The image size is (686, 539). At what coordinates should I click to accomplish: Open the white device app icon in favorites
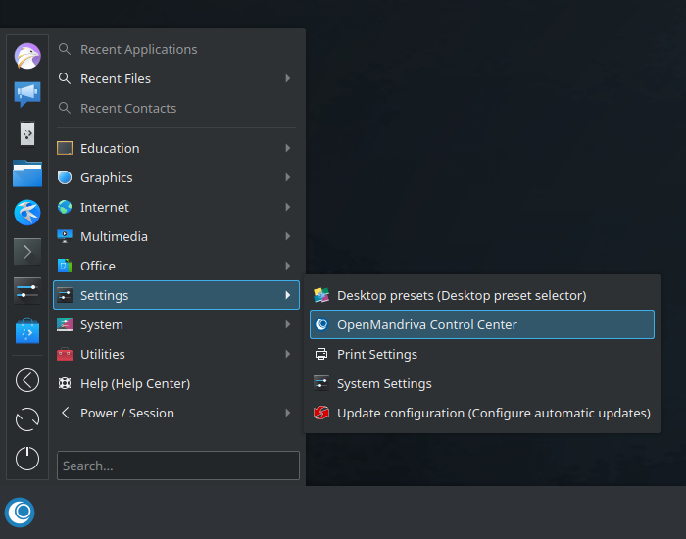click(27, 133)
